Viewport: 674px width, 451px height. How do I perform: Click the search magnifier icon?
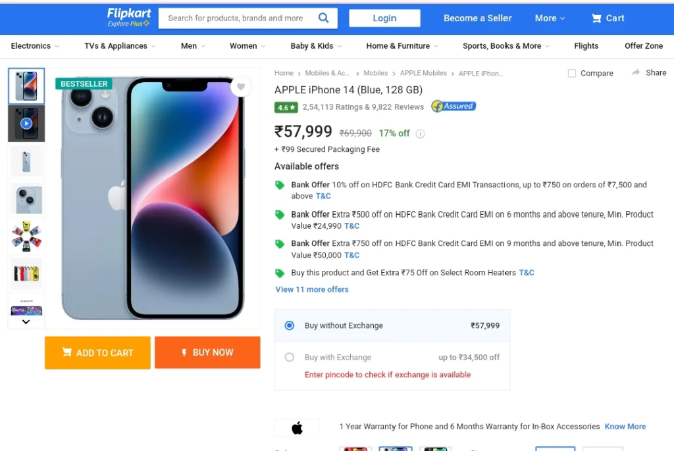(x=323, y=18)
